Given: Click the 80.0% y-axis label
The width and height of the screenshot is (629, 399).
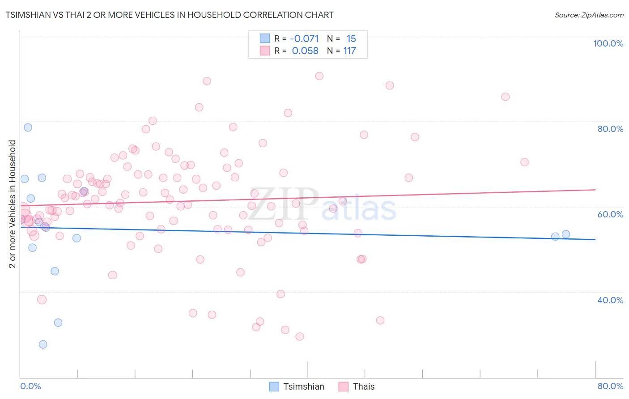Looking at the screenshot, I should click(x=610, y=129).
